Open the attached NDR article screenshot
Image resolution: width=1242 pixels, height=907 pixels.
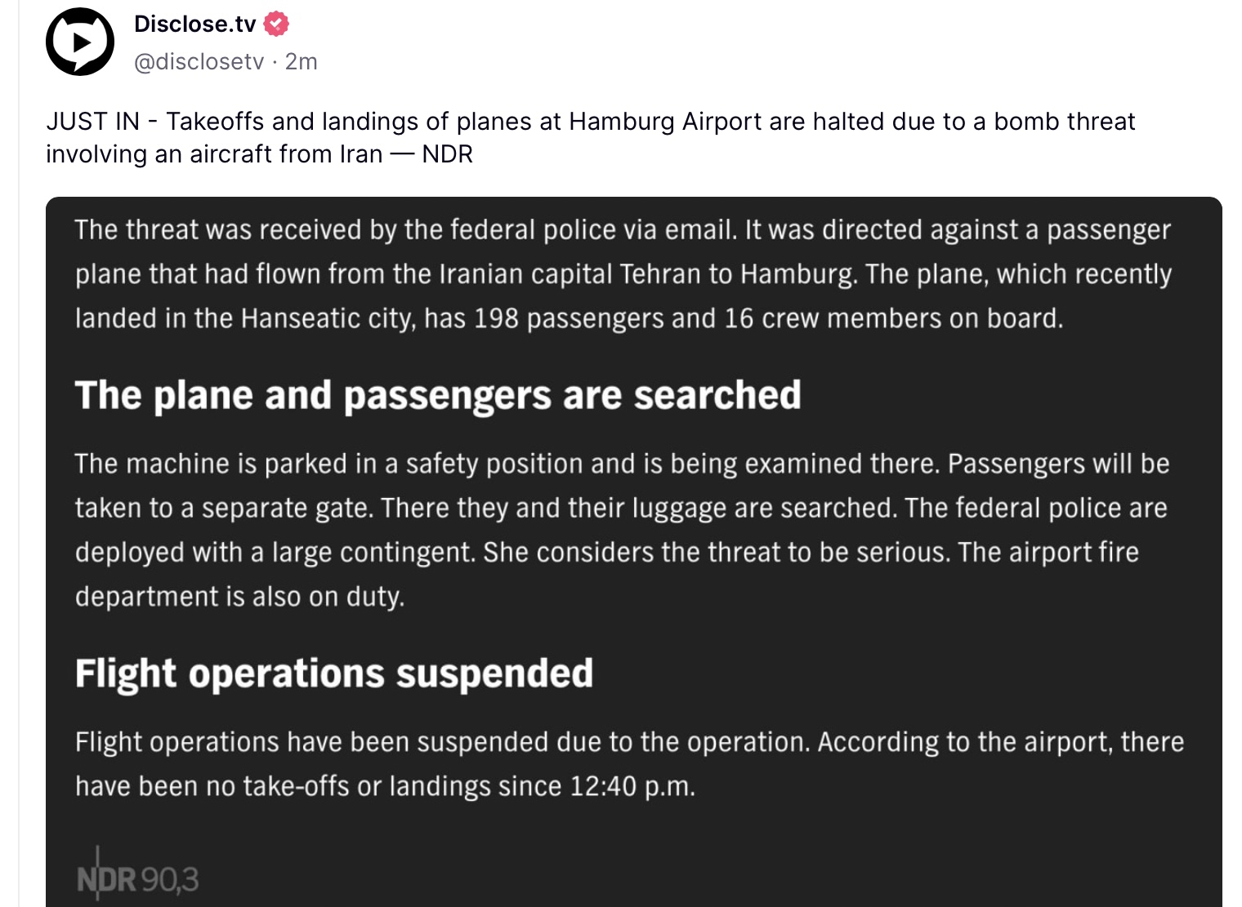click(634, 552)
